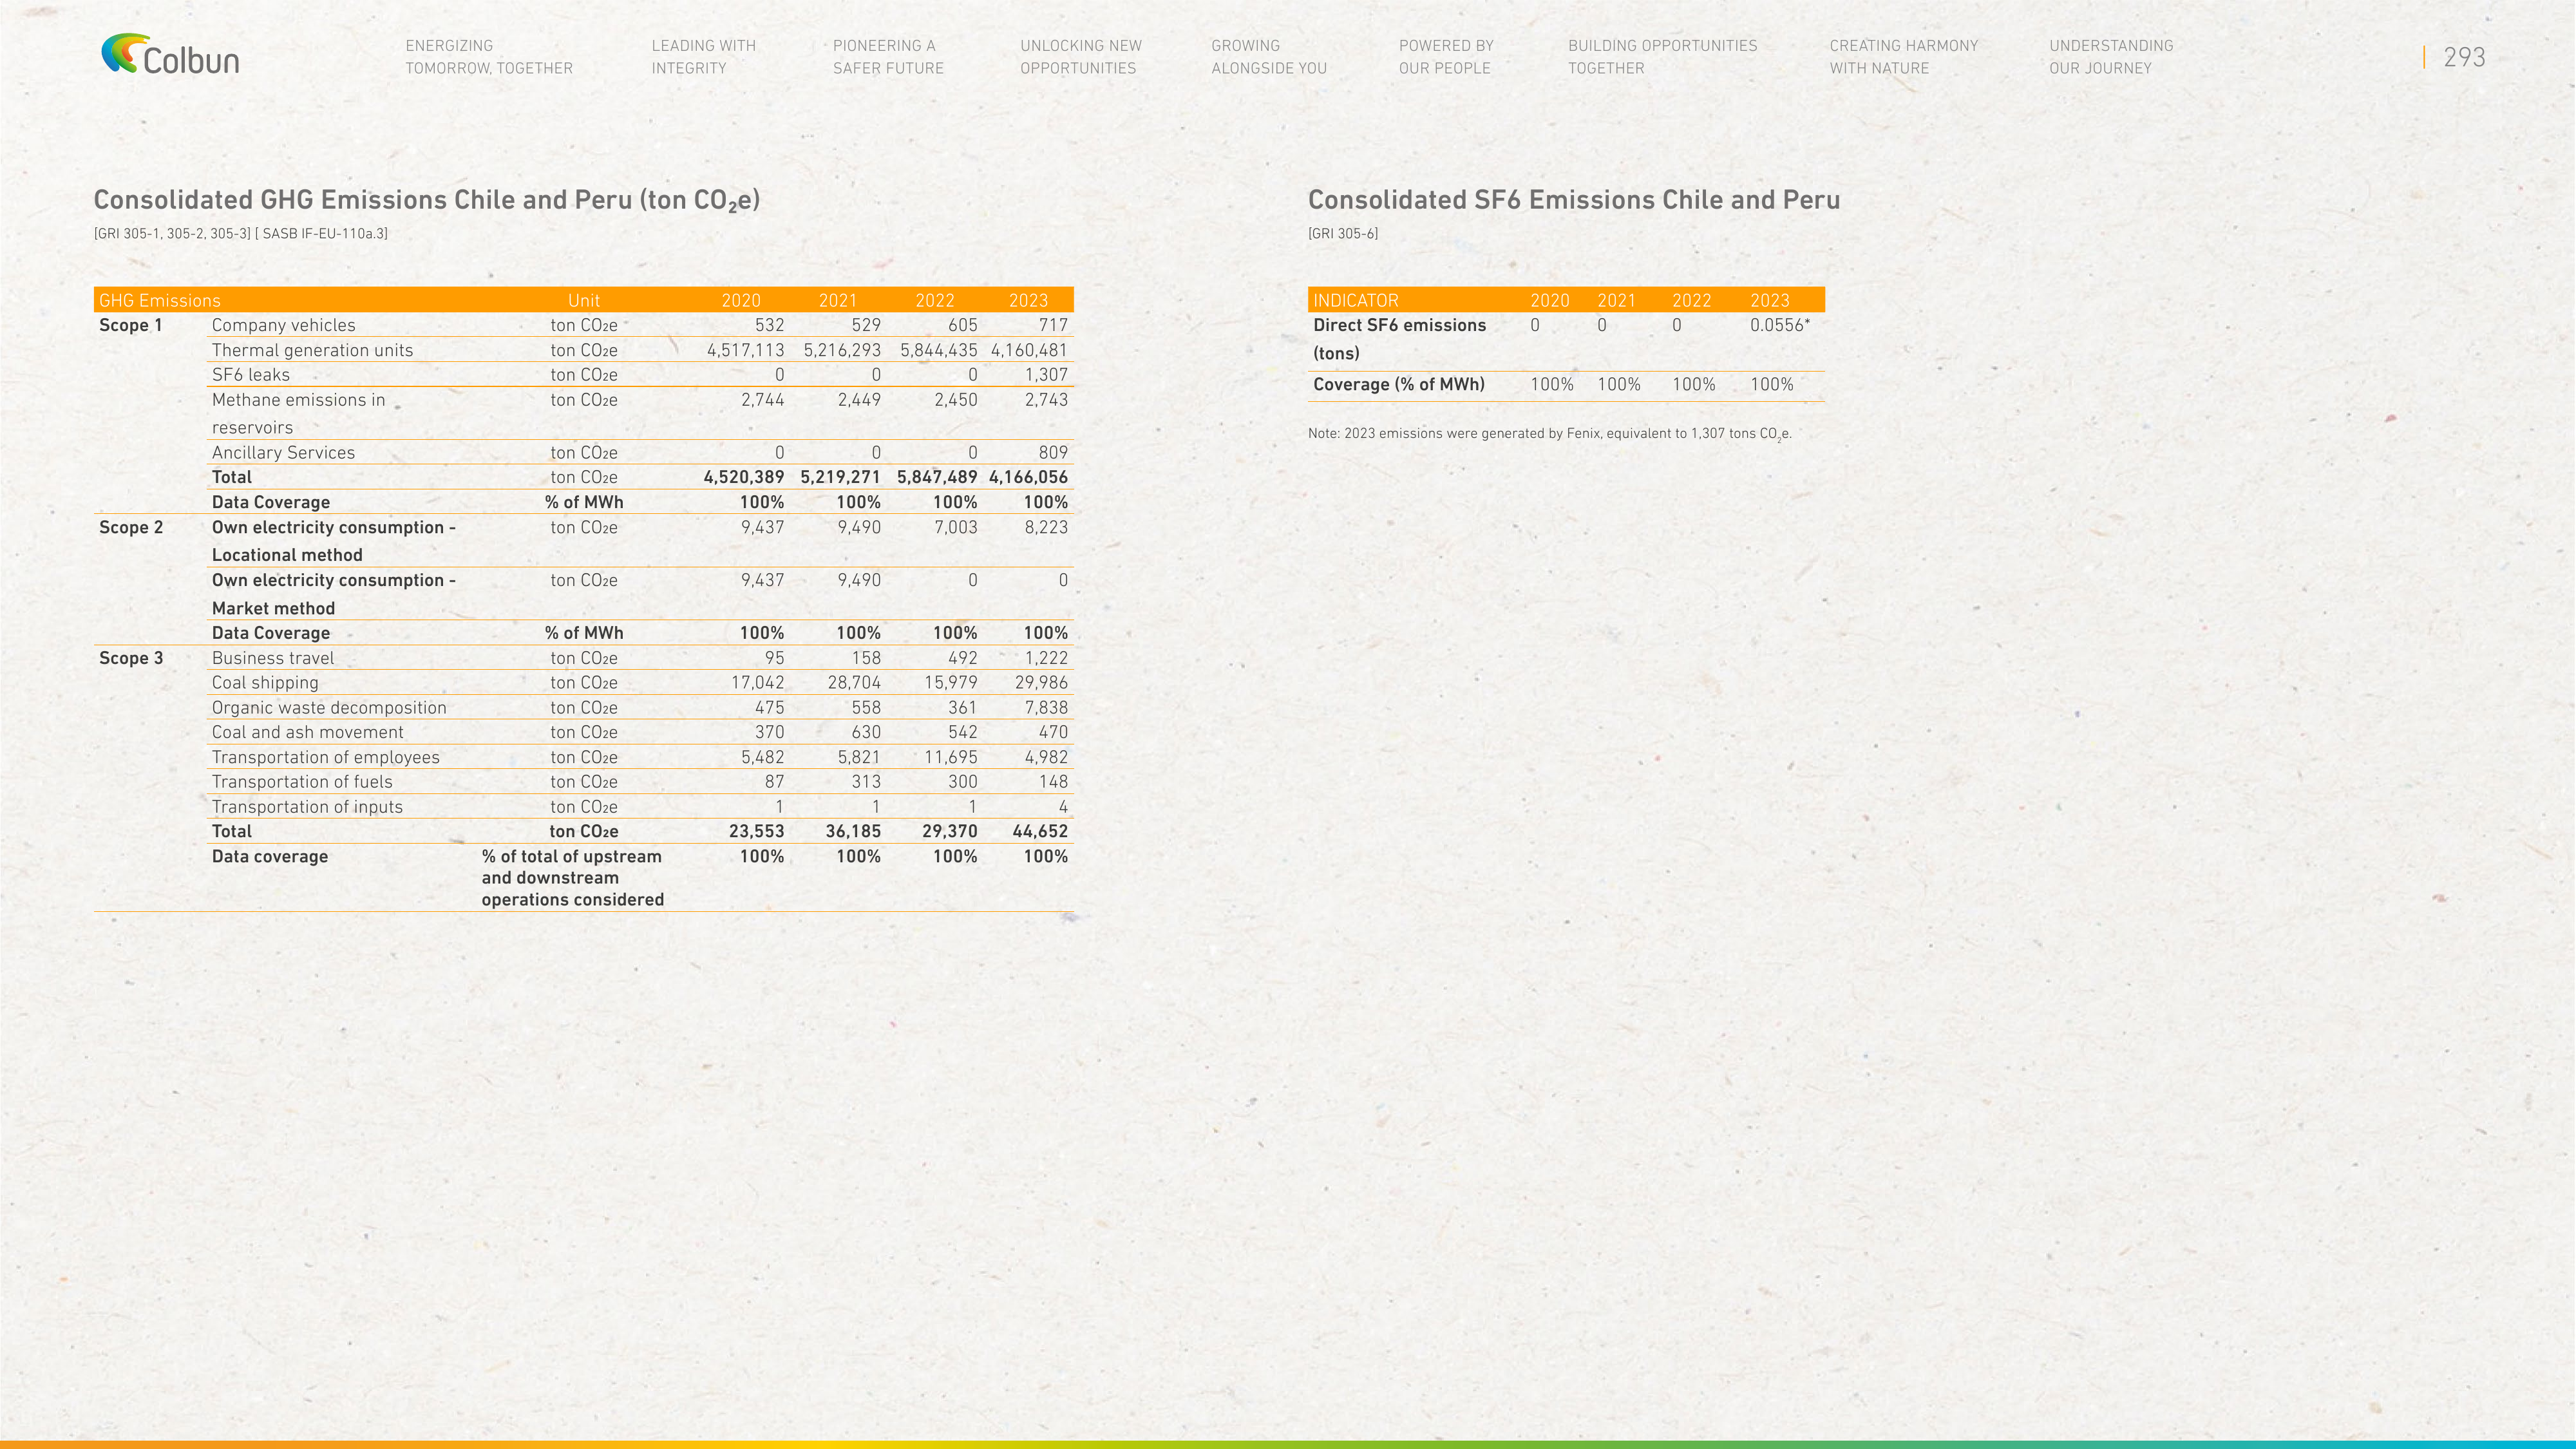Click the Transportation of inputs row label
The height and width of the screenshot is (1449, 2576).
click(x=307, y=807)
